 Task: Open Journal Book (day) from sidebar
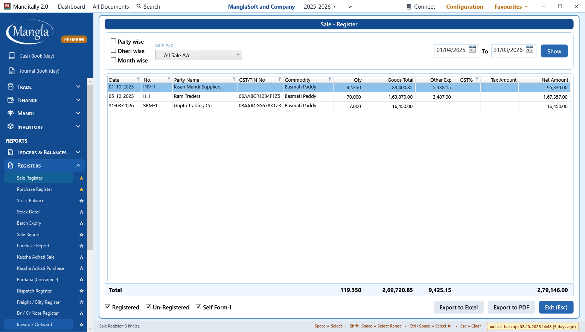point(39,71)
